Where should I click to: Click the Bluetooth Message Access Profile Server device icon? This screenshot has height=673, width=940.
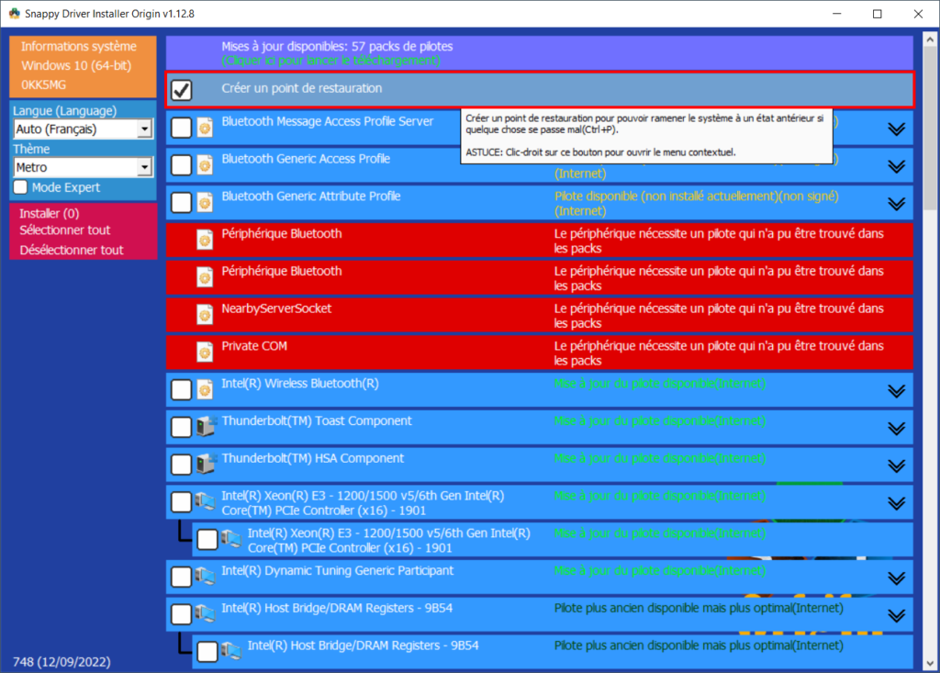pos(205,128)
